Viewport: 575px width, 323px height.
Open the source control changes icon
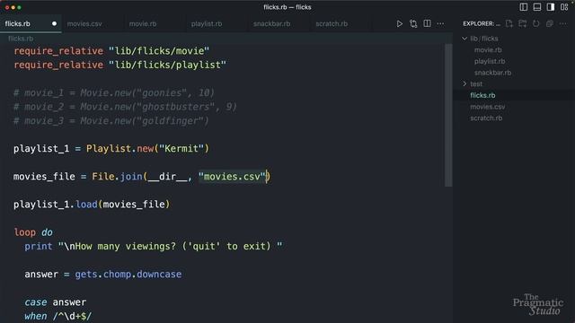(413, 24)
